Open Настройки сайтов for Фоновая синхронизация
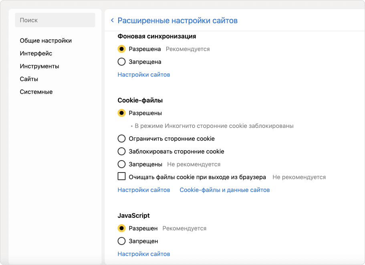This screenshot has width=365, height=265. coord(143,74)
